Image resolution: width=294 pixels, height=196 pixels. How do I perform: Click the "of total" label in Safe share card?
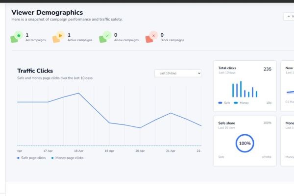coord(267,157)
